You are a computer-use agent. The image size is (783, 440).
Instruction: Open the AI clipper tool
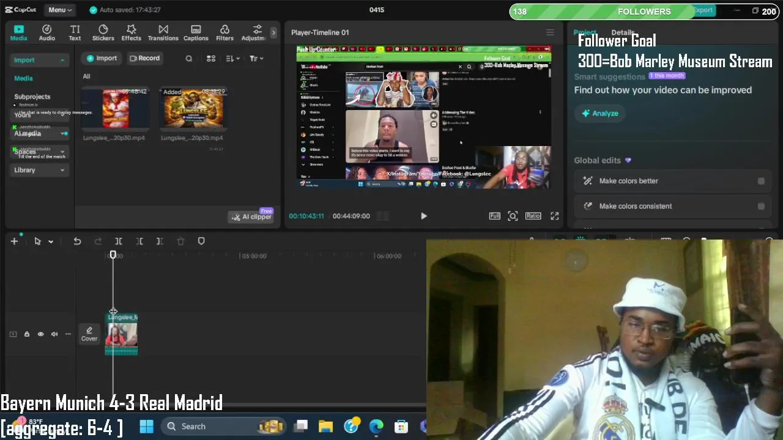pyautogui.click(x=251, y=216)
